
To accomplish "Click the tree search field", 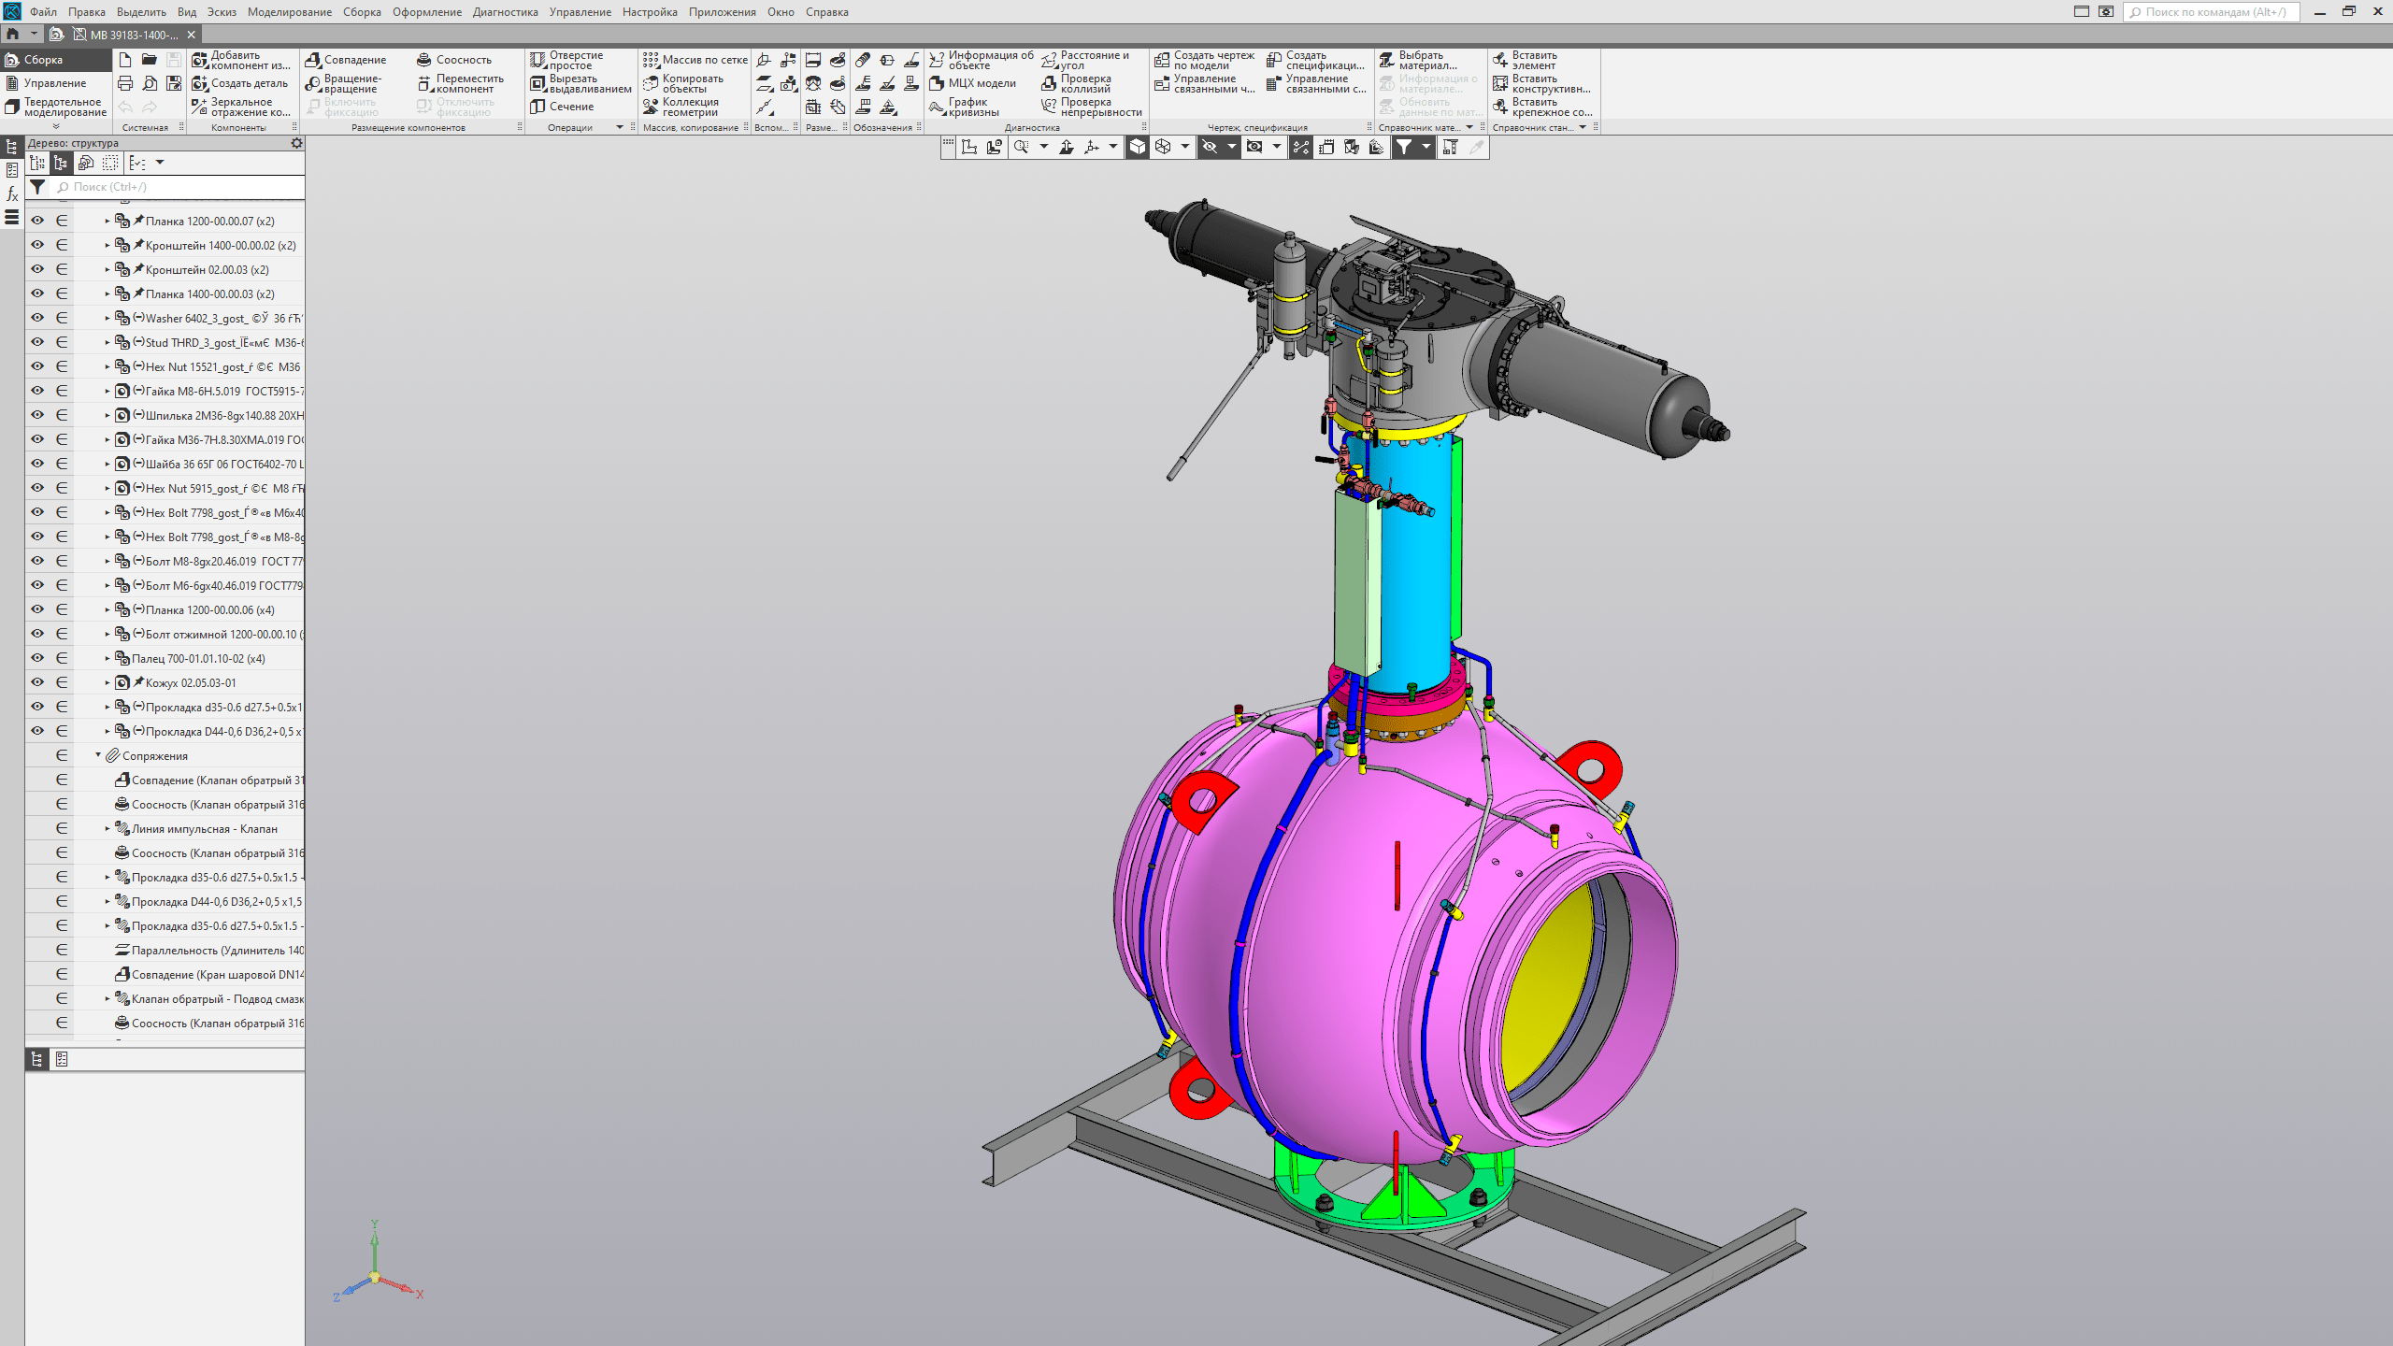I will [x=178, y=187].
